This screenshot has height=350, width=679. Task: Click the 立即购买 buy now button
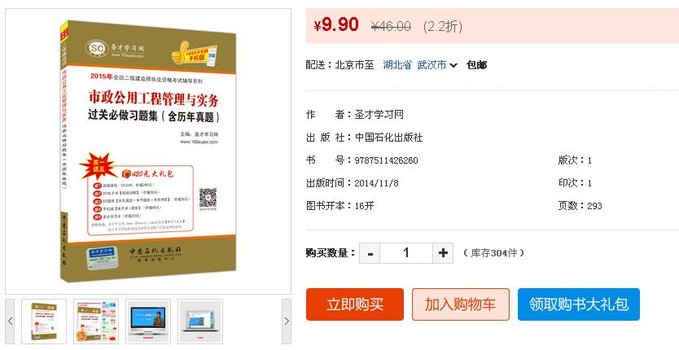click(x=355, y=304)
